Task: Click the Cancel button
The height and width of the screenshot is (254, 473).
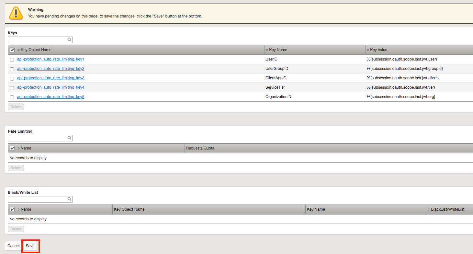Action: (14, 246)
